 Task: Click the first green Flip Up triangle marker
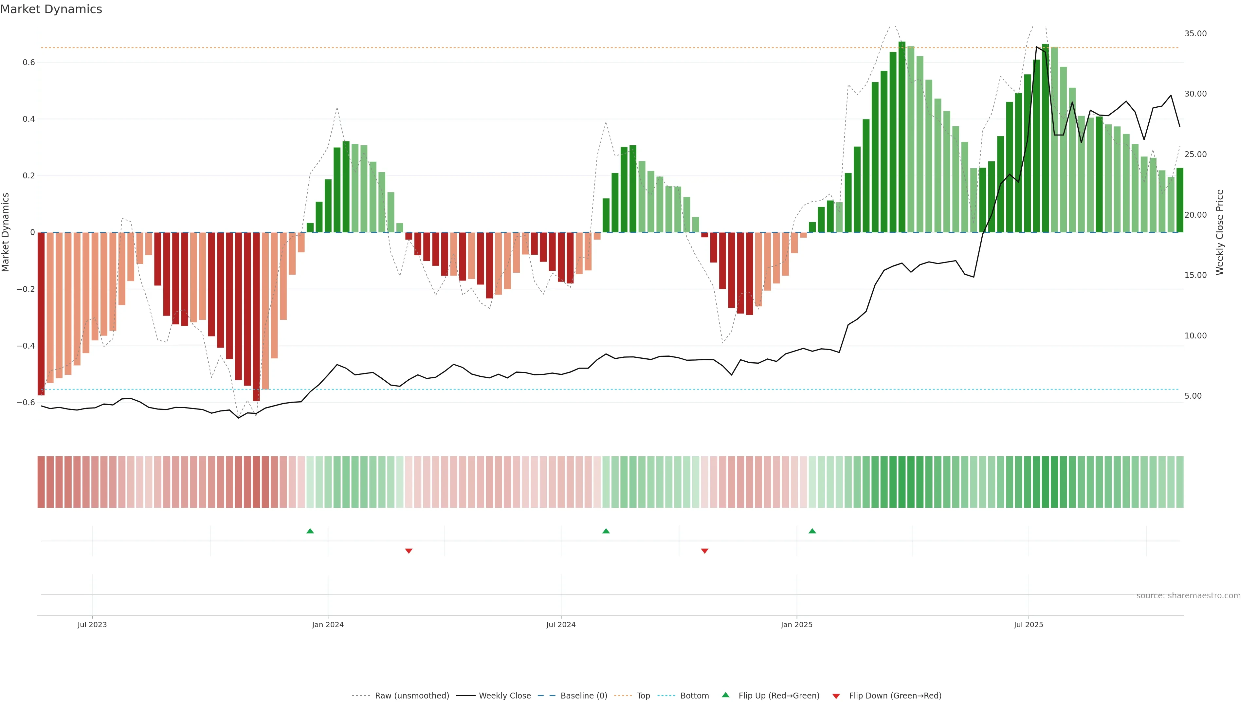coord(310,531)
